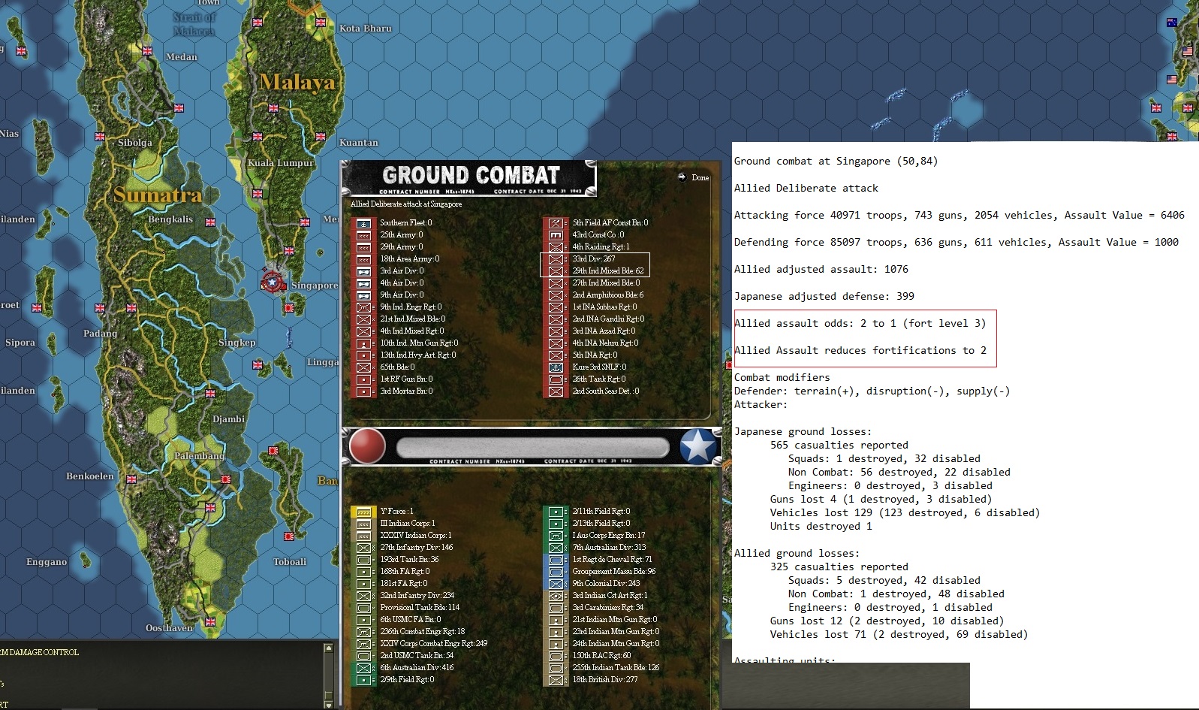This screenshot has width=1199, height=710.
Task: Click the Oosthaven label on Sumatra
Action: point(169,628)
